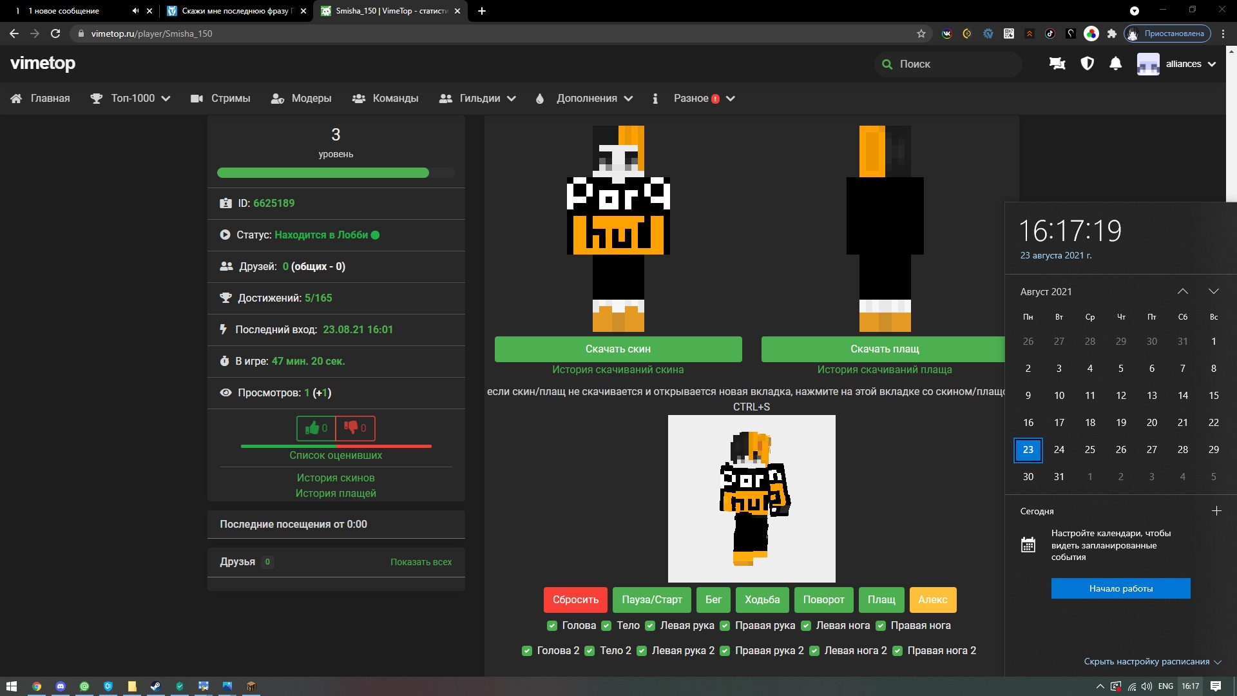Viewport: 1237px width, 696px height.
Task: Toggle the Левая рука checkbox
Action: point(650,626)
